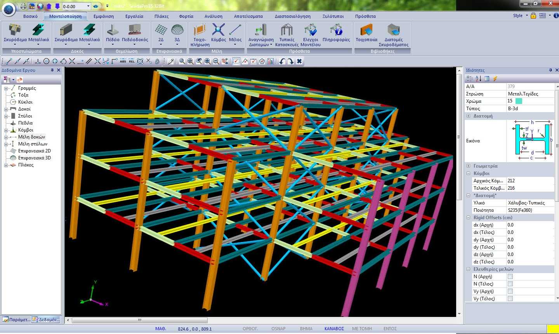The image size is (559, 334).
Task: Collapse the Rigid Offsets (cm) section
Action: click(x=468, y=218)
